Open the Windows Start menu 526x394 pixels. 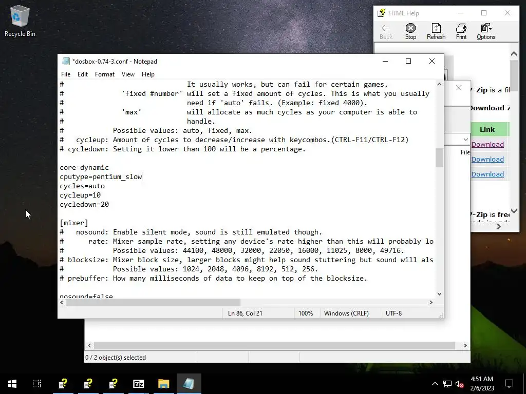pos(12,384)
